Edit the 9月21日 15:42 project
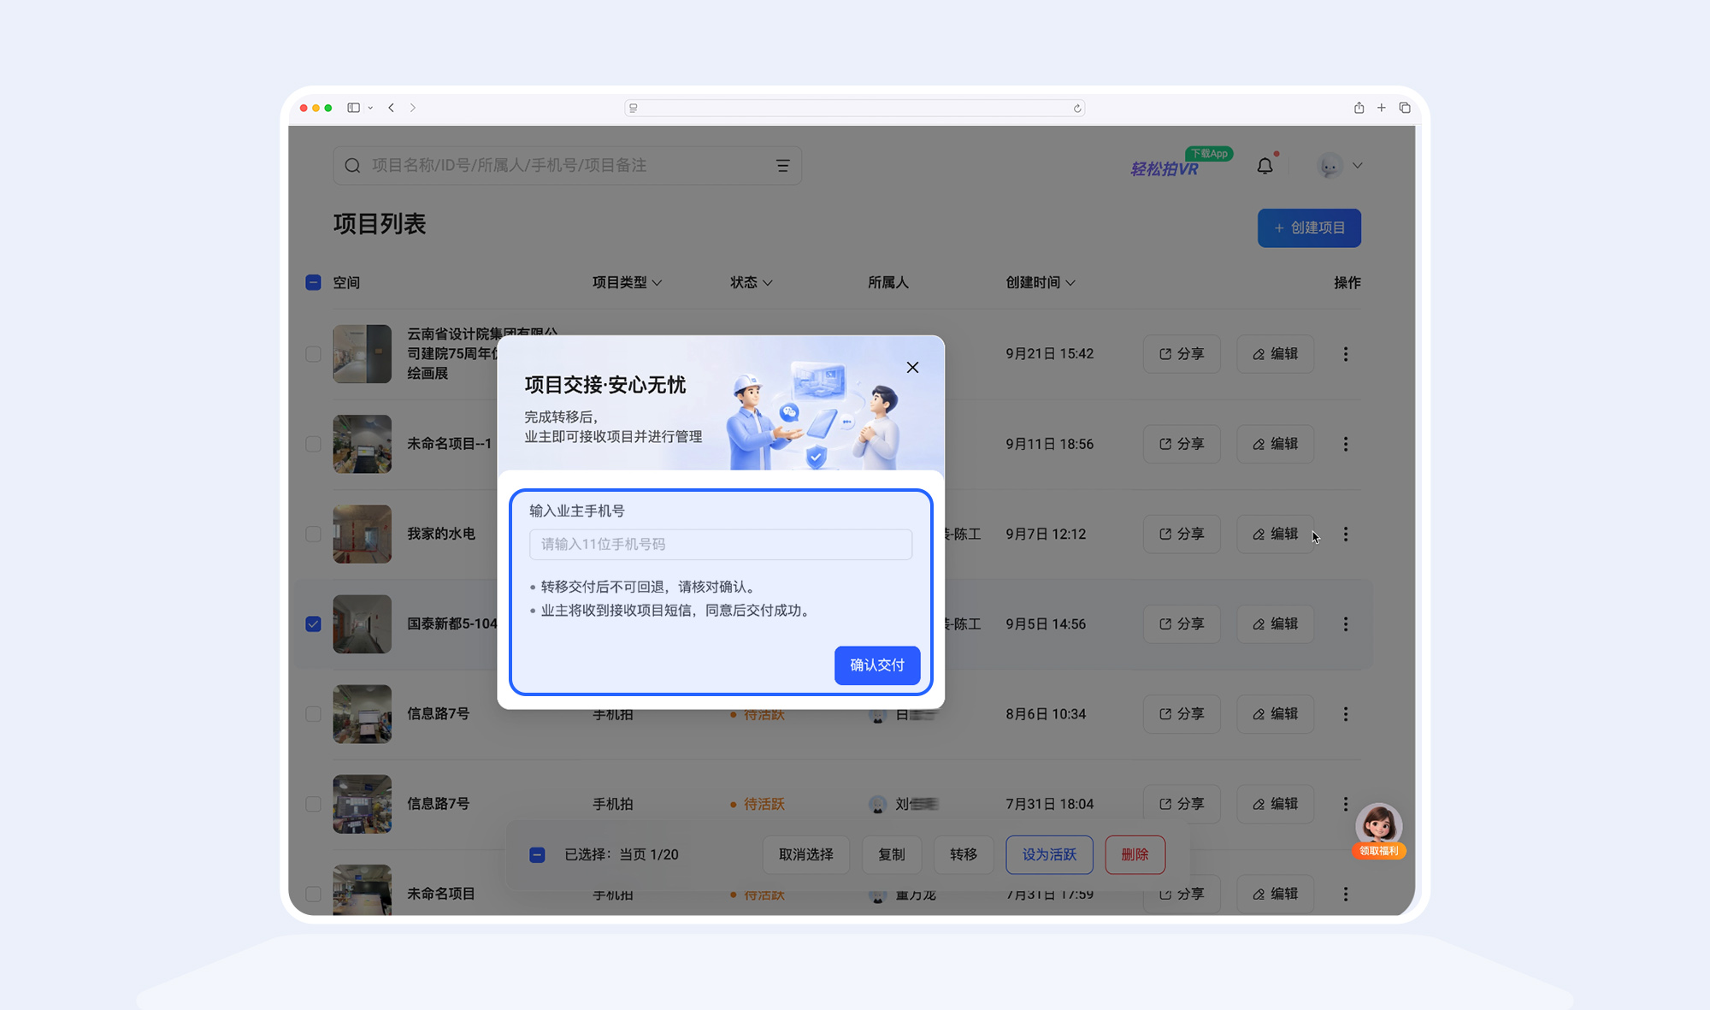The image size is (1710, 1010). coord(1275,354)
